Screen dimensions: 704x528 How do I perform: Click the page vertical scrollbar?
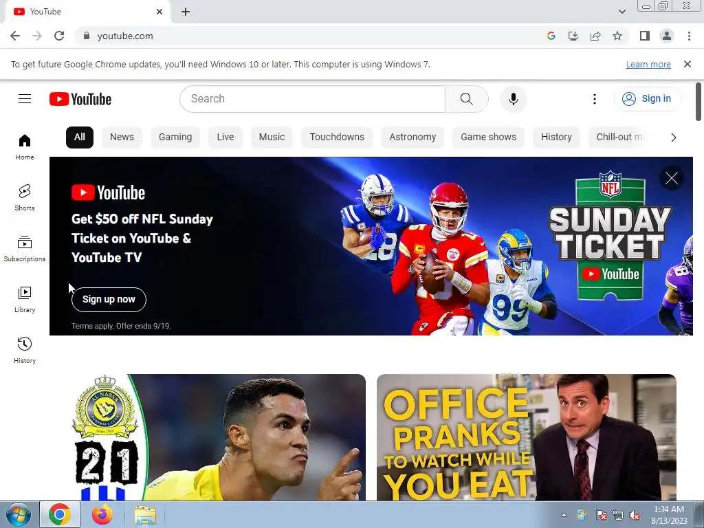(698, 102)
